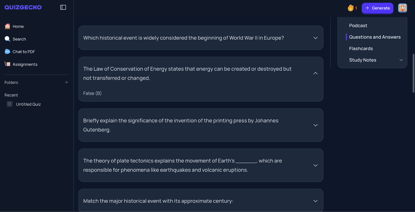
Task: Open the user avatar profile
Action: (x=402, y=8)
